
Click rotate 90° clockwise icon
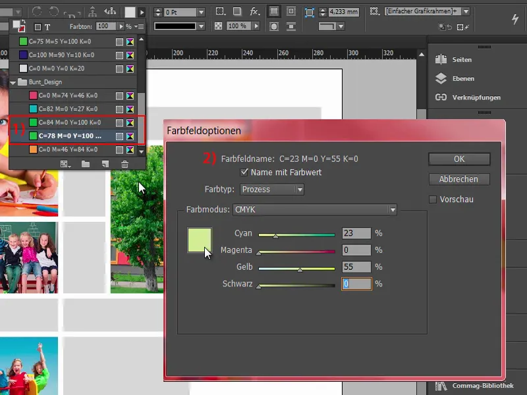tap(37, 11)
